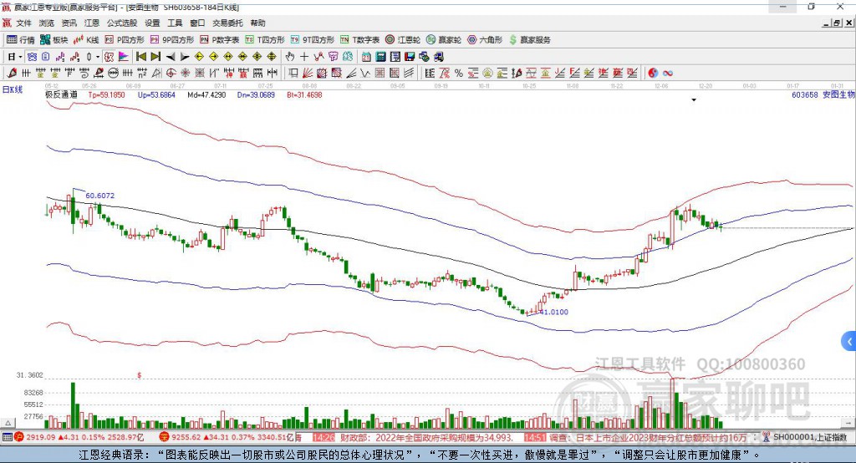This screenshot has height=463, width=856.
Task: Launch the 赢家轮 wheel tool
Action: (444, 40)
